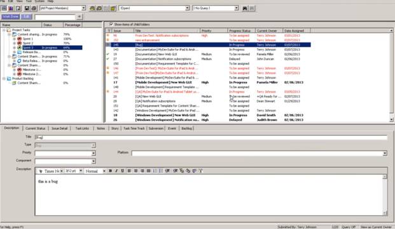Click the red Sprint 1 icon in tree

19,39
